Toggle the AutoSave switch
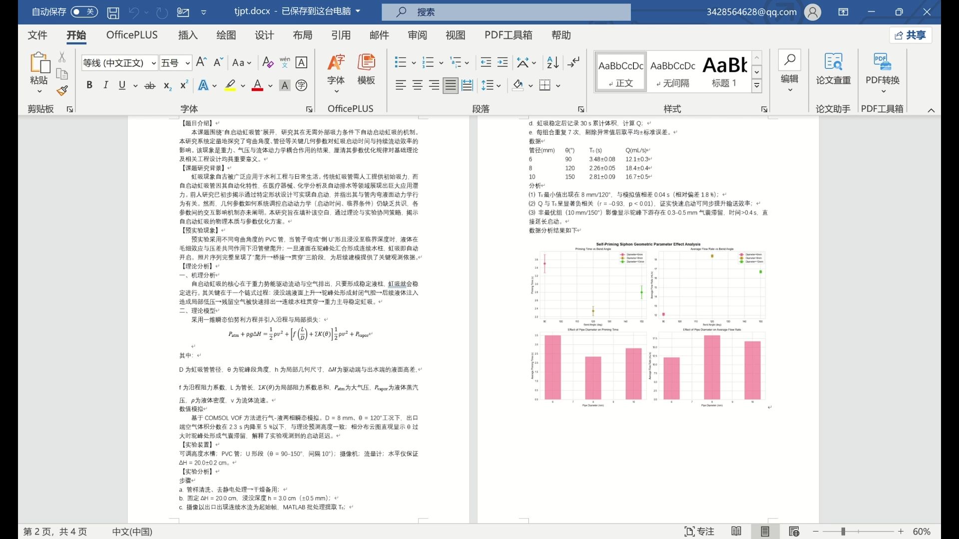 [x=83, y=11]
